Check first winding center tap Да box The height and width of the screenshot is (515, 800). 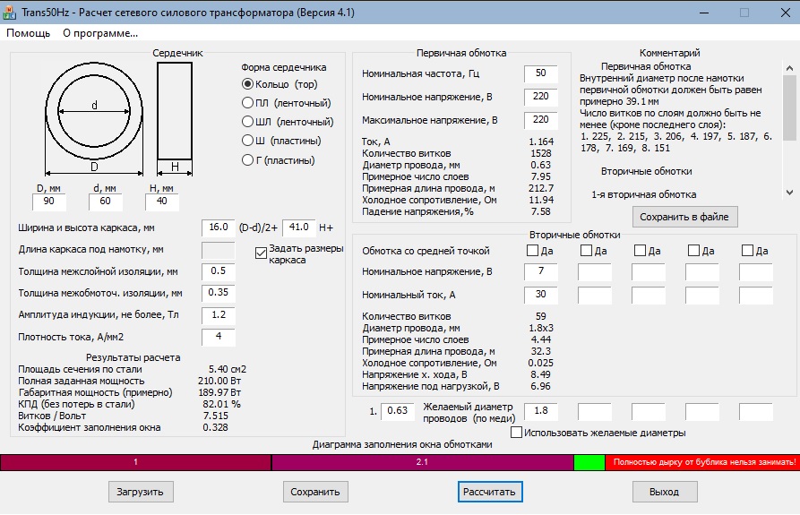coord(533,251)
